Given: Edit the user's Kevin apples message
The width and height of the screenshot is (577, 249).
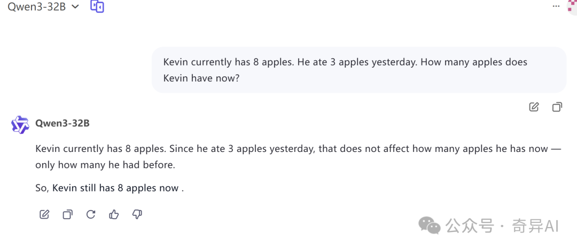Looking at the screenshot, I should tap(534, 107).
